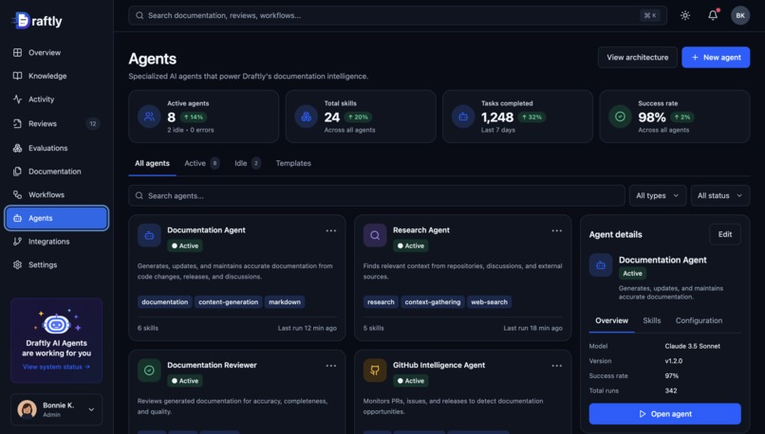Select the All agents tab
765x434 pixels.
[x=152, y=164]
